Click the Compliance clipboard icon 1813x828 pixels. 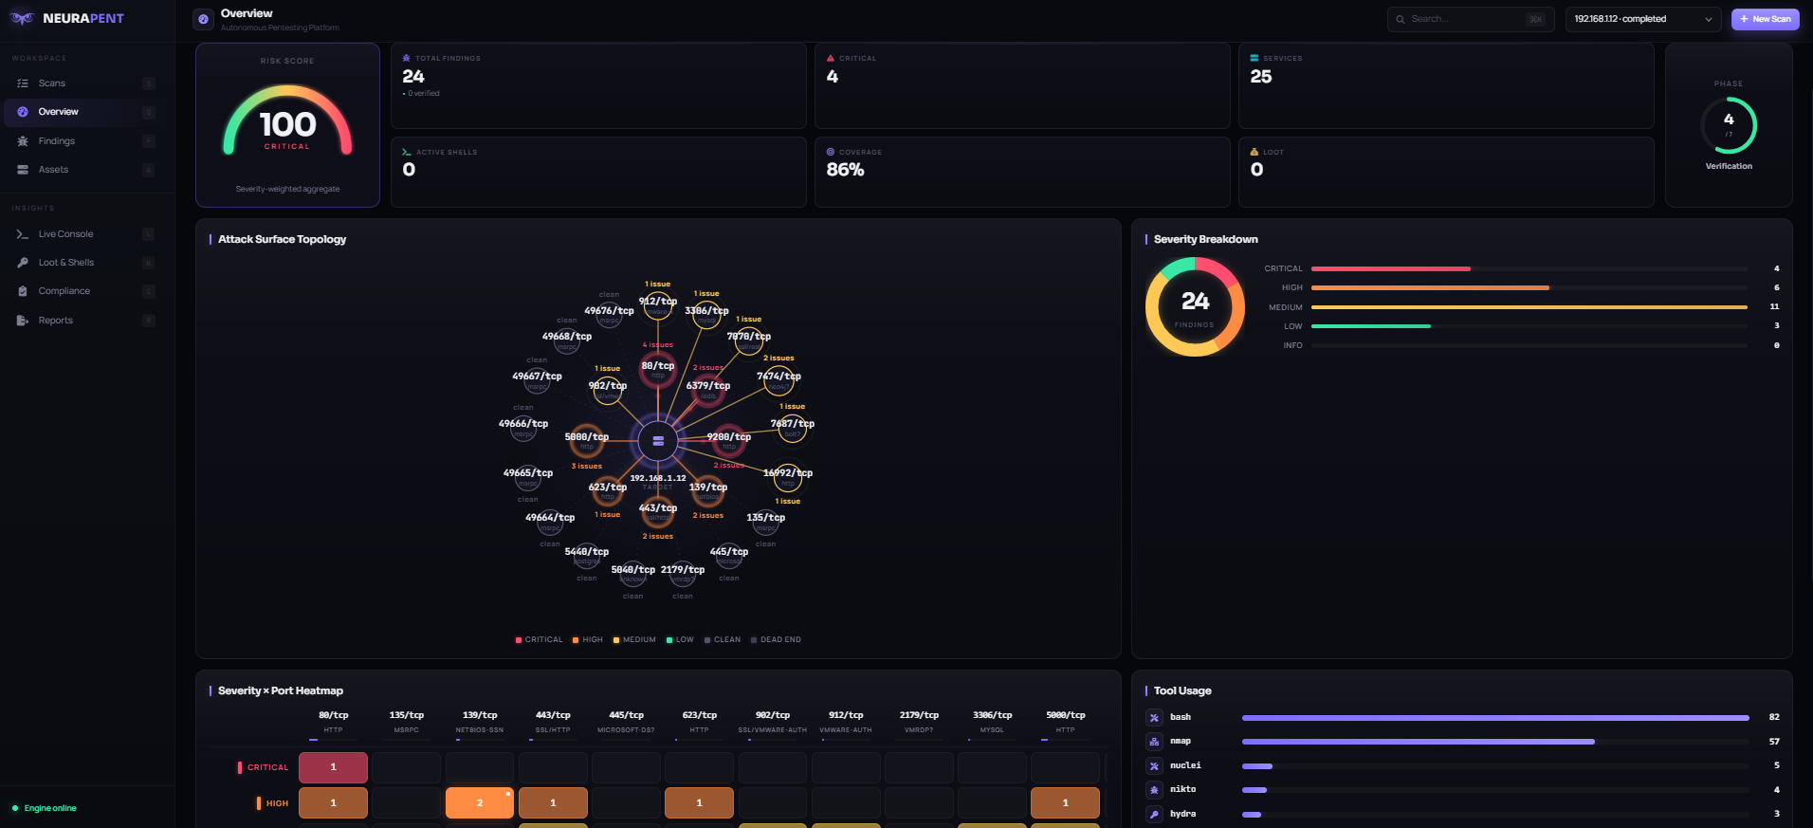[x=23, y=291]
